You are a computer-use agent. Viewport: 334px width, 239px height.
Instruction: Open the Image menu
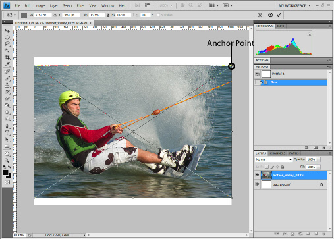pos(40,5)
